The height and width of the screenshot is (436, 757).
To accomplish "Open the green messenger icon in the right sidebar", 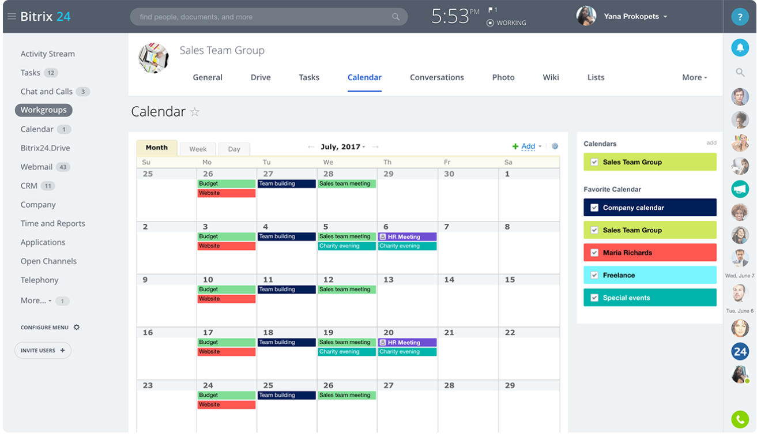I will [x=740, y=189].
